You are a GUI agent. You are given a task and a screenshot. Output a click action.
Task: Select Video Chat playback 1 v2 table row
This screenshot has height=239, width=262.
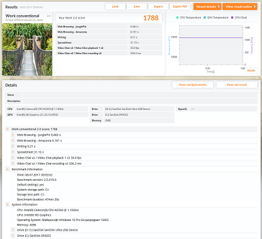(x=109, y=48)
